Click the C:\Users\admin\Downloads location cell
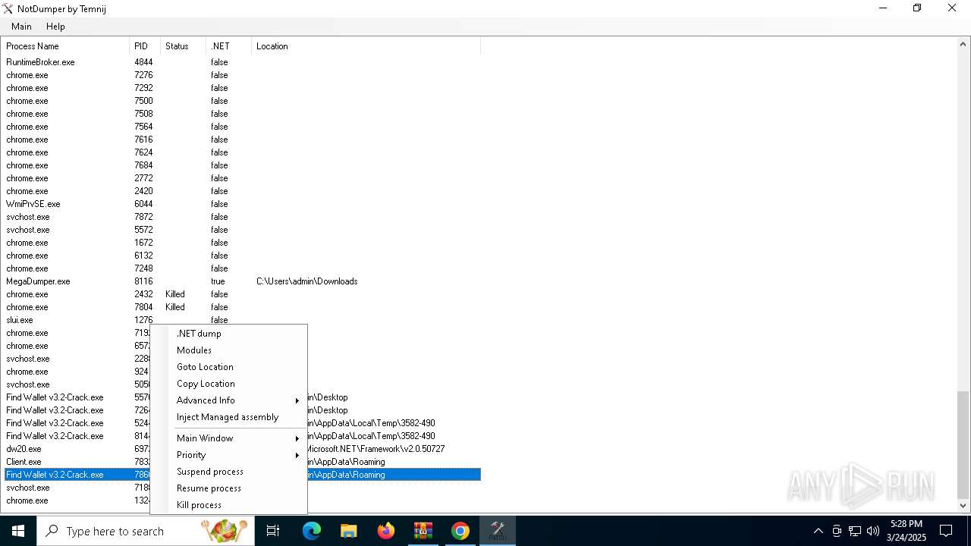 (306, 281)
